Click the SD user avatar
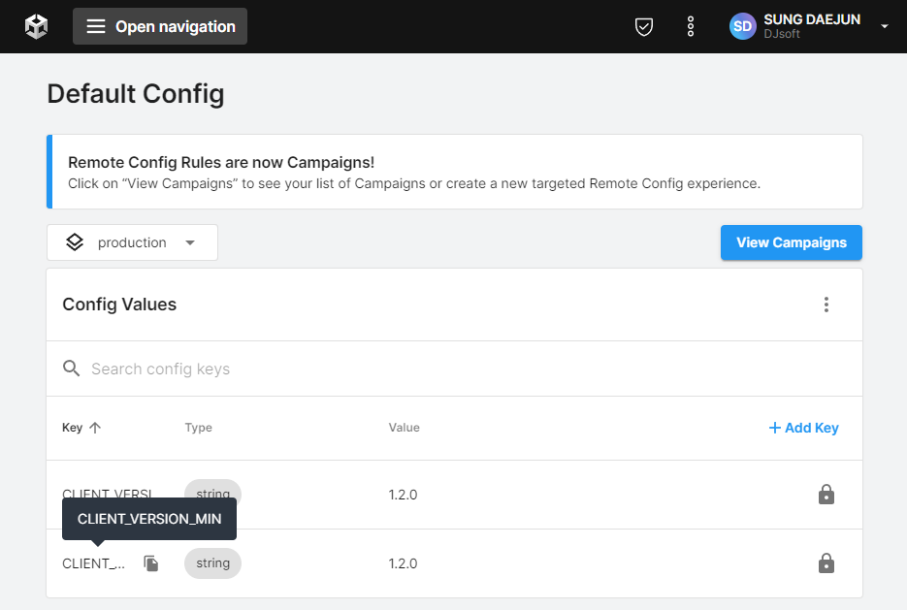 click(742, 26)
